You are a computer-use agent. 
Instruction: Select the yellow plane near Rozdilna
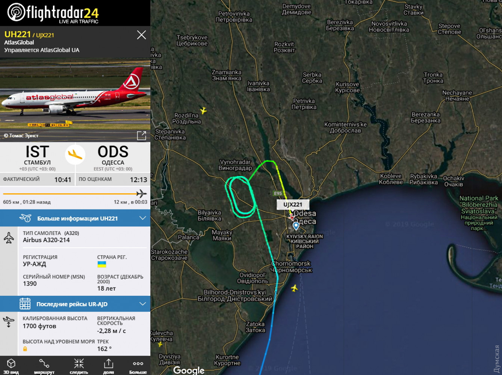pyautogui.click(x=203, y=111)
